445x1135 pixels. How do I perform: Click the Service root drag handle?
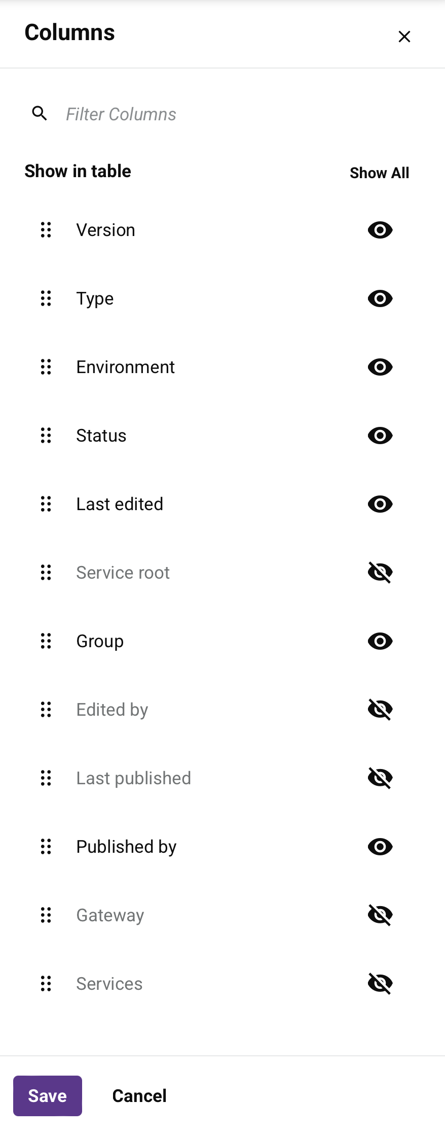(46, 573)
